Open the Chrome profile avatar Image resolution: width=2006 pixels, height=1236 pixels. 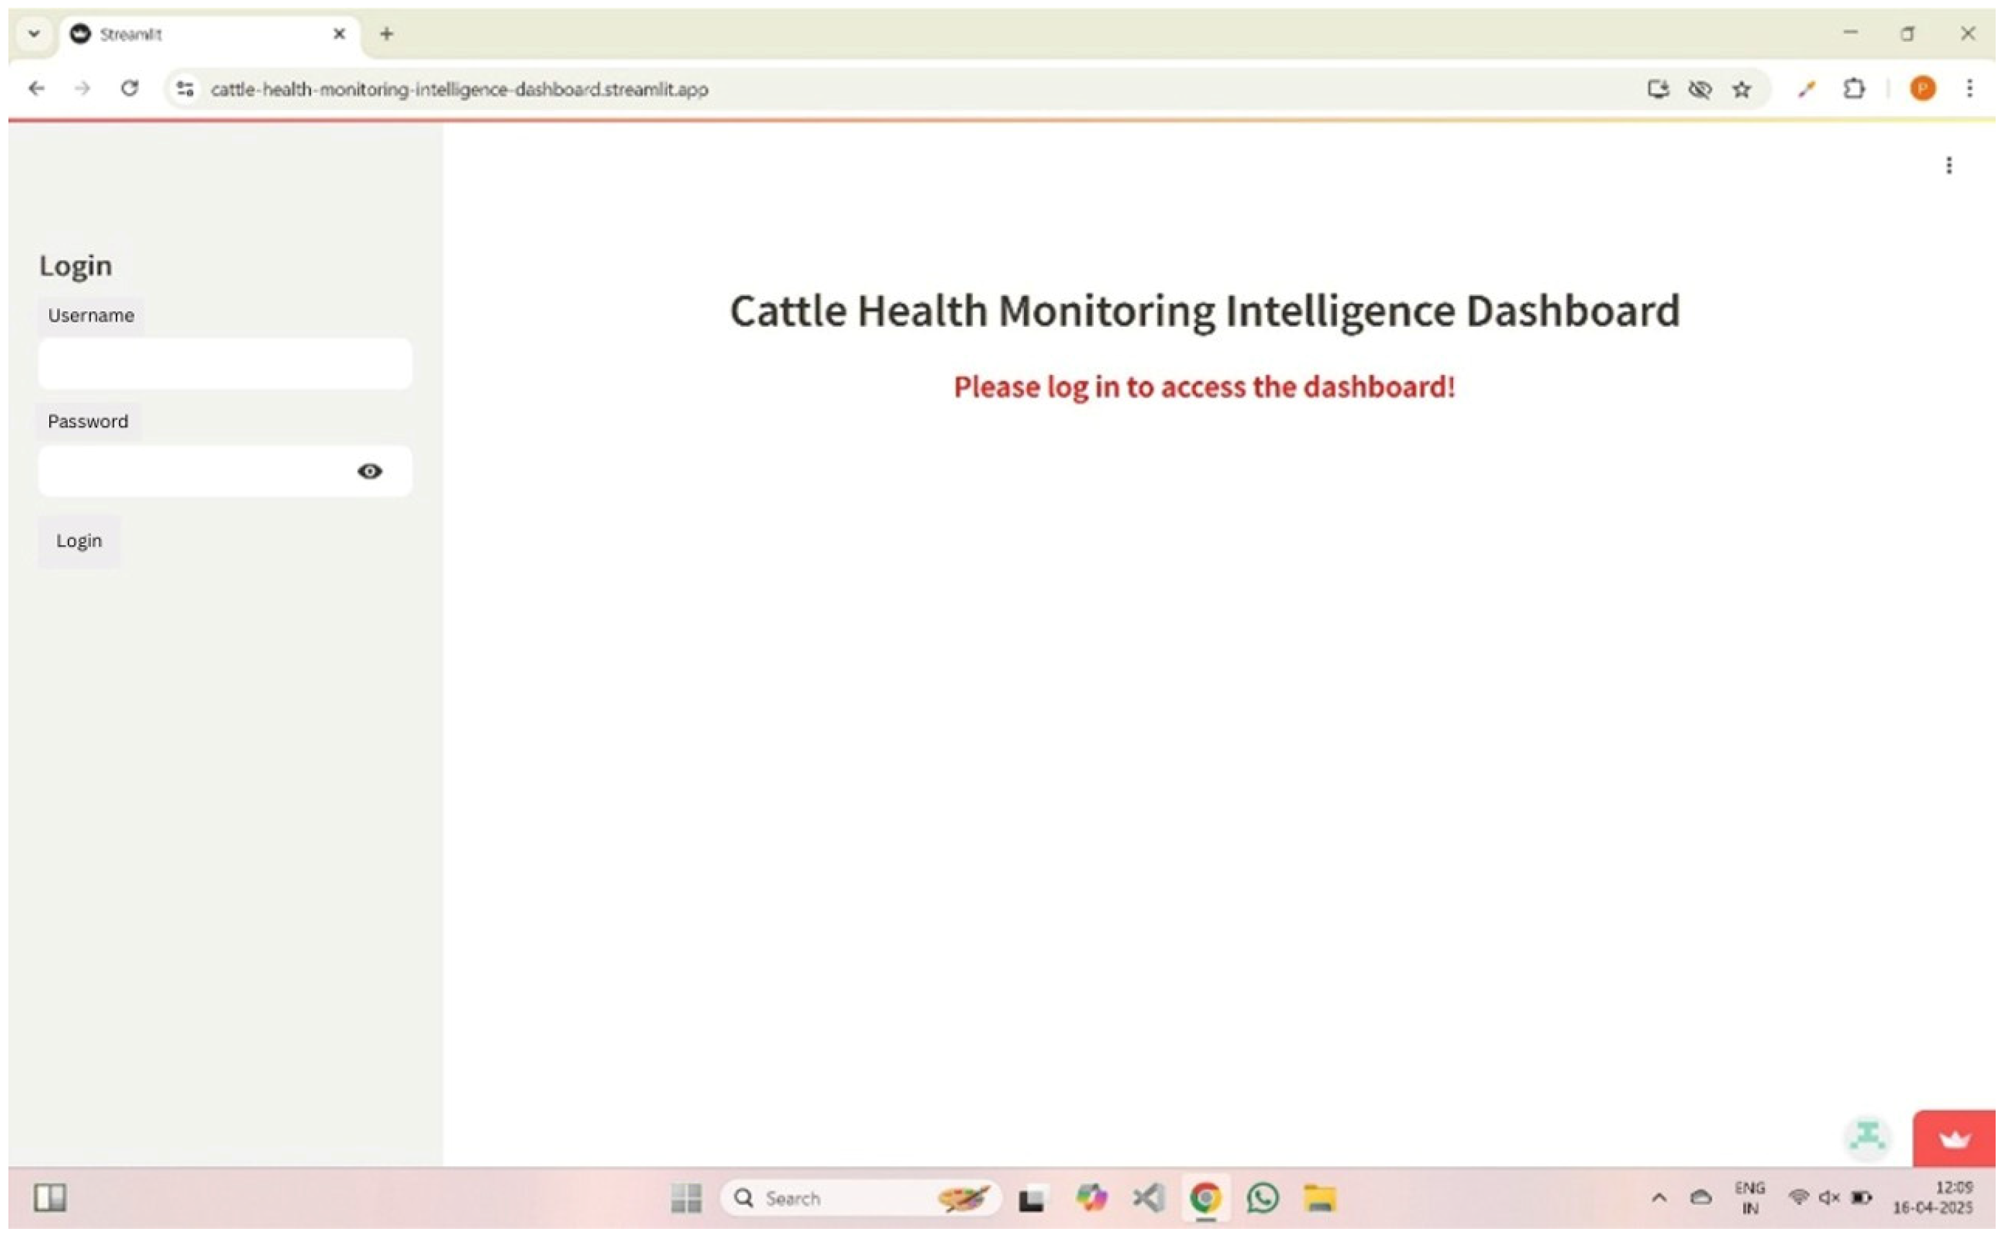point(1923,89)
